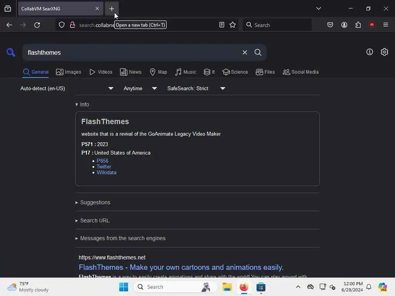The width and height of the screenshot is (395, 296).
Task: Switch to the Music category tab
Action: 186,72
